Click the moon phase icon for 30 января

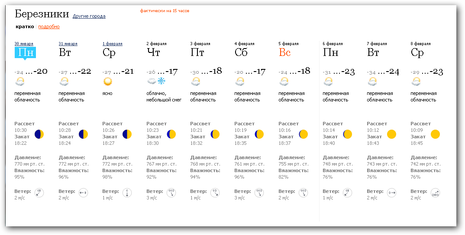(39, 134)
